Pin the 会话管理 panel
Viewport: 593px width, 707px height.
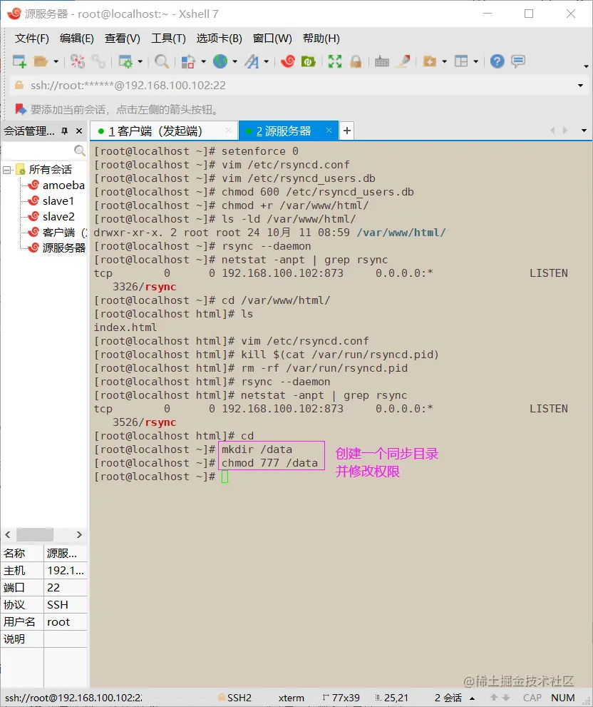(64, 131)
